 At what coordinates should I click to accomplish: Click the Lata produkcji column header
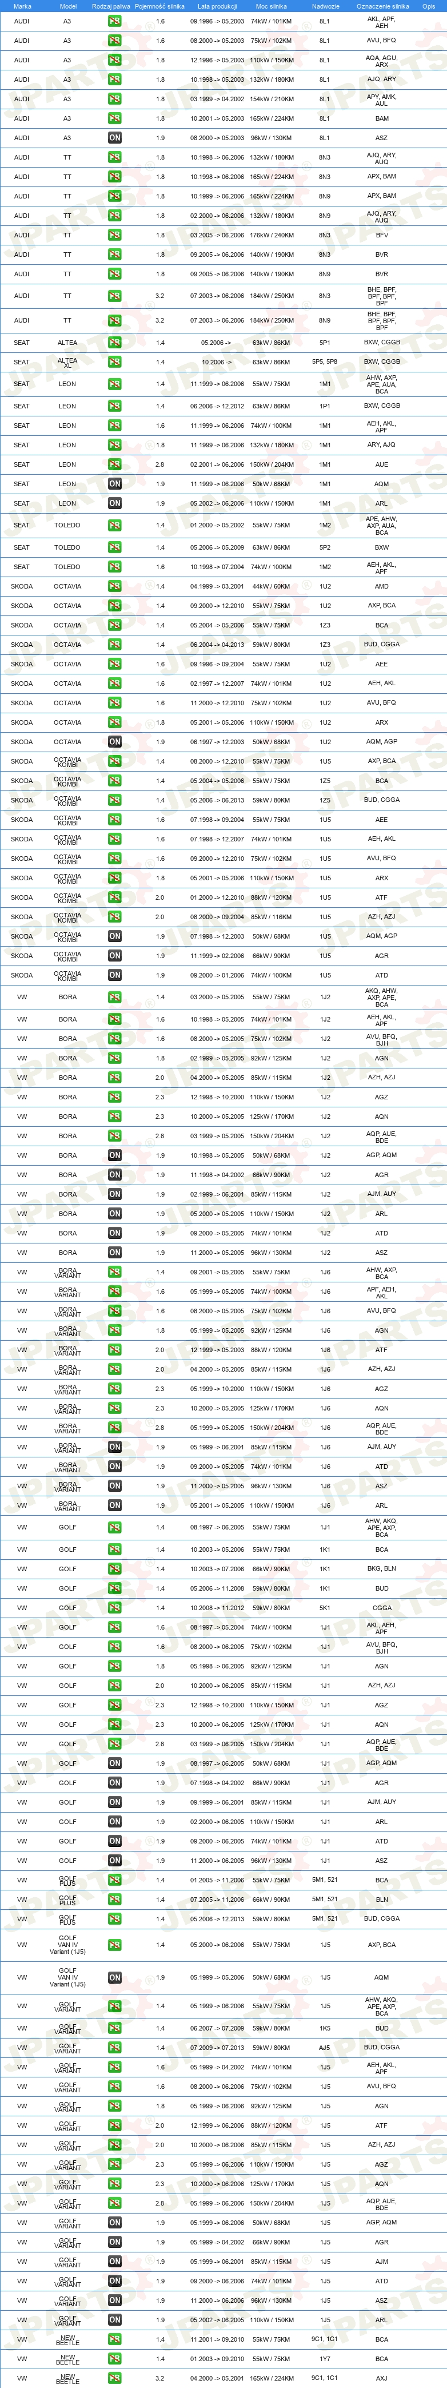[217, 6]
